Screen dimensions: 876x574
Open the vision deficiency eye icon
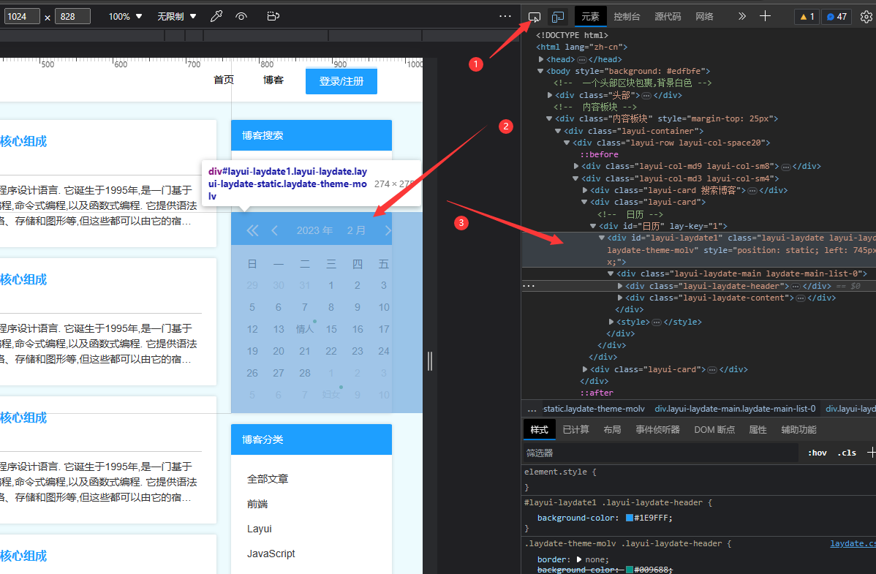241,16
